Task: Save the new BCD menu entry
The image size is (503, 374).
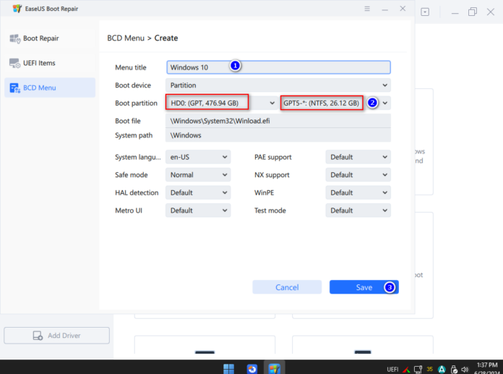Action: click(364, 287)
